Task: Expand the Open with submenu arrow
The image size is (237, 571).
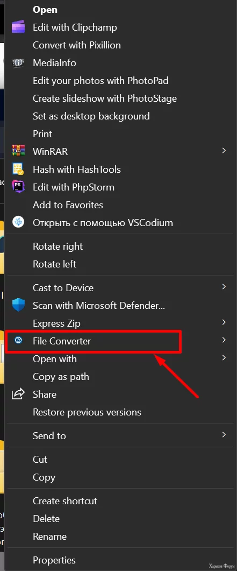Action: click(x=224, y=358)
